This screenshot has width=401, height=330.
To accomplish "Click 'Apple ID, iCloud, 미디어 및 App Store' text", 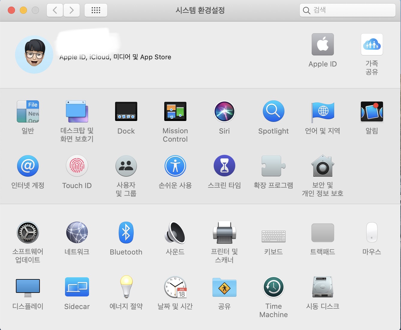I will pos(115,57).
